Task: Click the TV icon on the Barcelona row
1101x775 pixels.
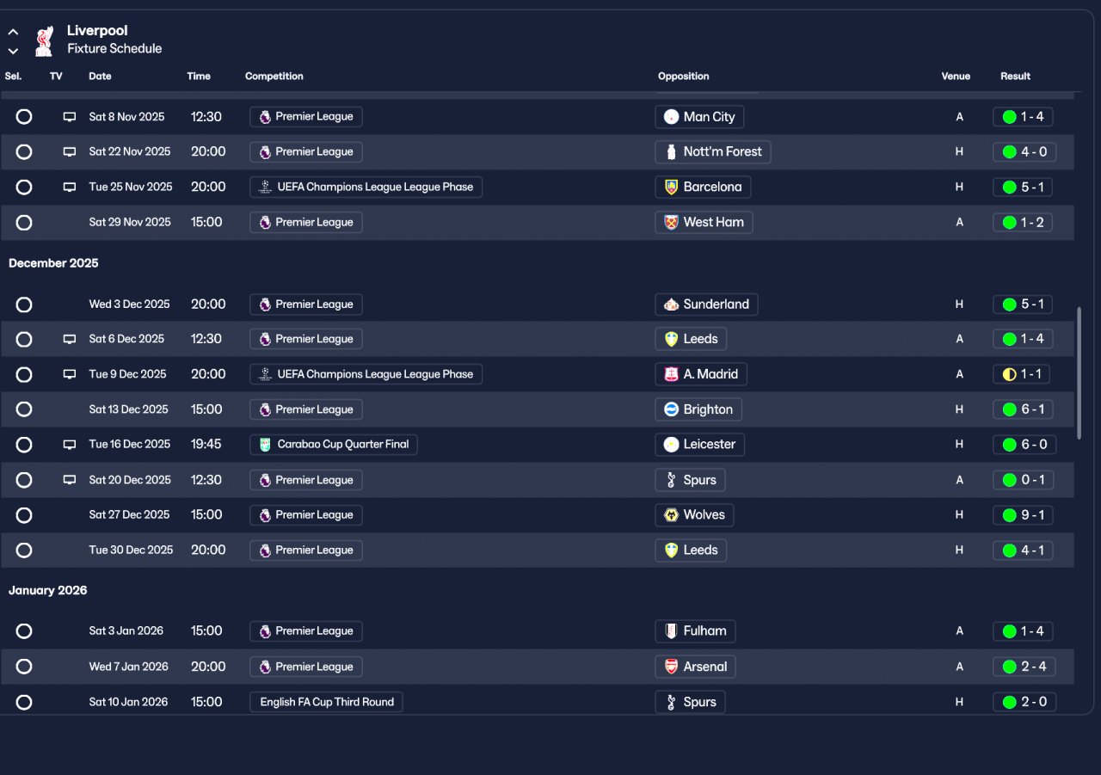Action: [x=70, y=188]
